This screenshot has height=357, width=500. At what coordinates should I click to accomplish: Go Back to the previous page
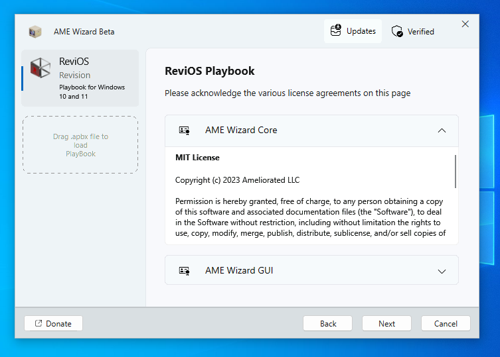point(327,323)
